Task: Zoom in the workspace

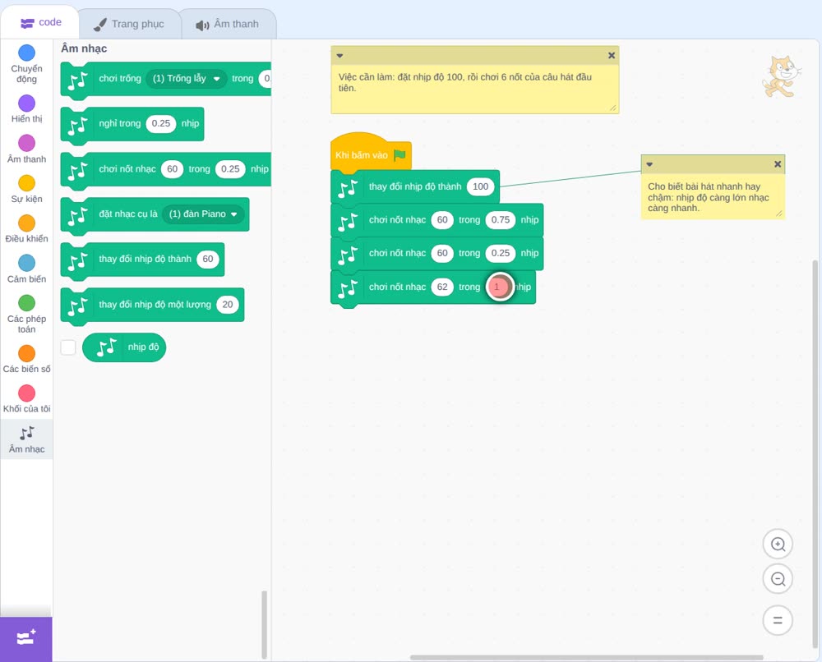Action: coord(778,545)
